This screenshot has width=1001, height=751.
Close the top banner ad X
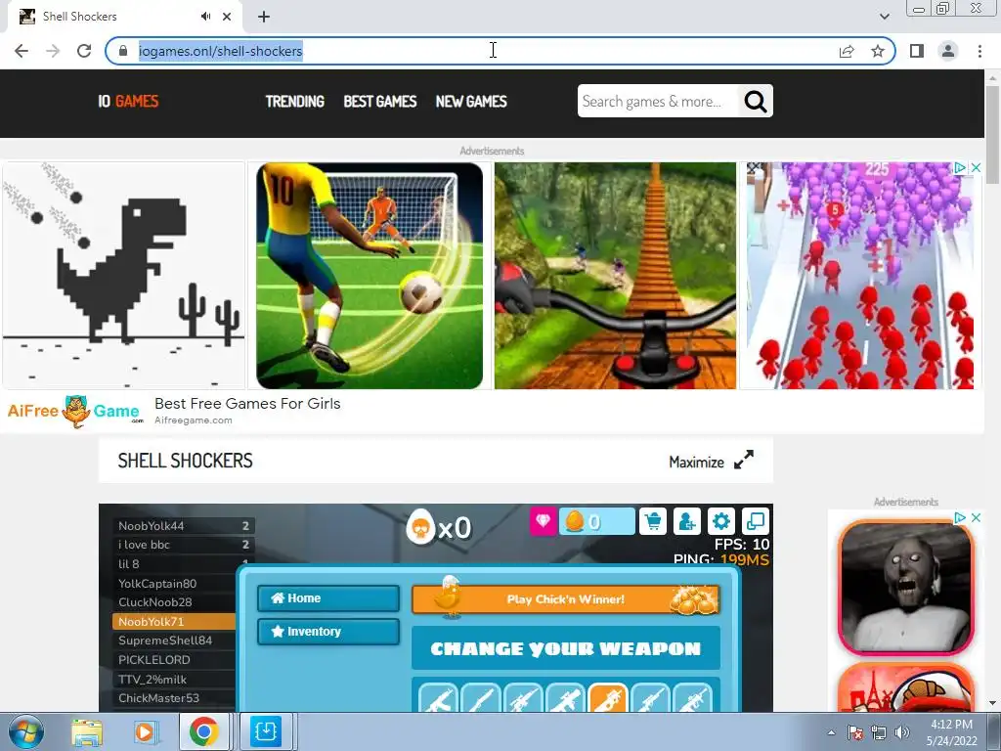coord(976,167)
